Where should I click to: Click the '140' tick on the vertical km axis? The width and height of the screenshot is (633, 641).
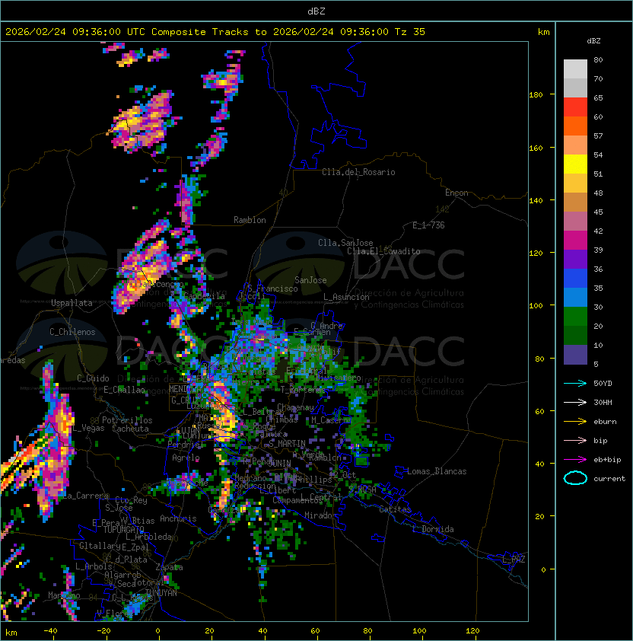pyautogui.click(x=536, y=201)
